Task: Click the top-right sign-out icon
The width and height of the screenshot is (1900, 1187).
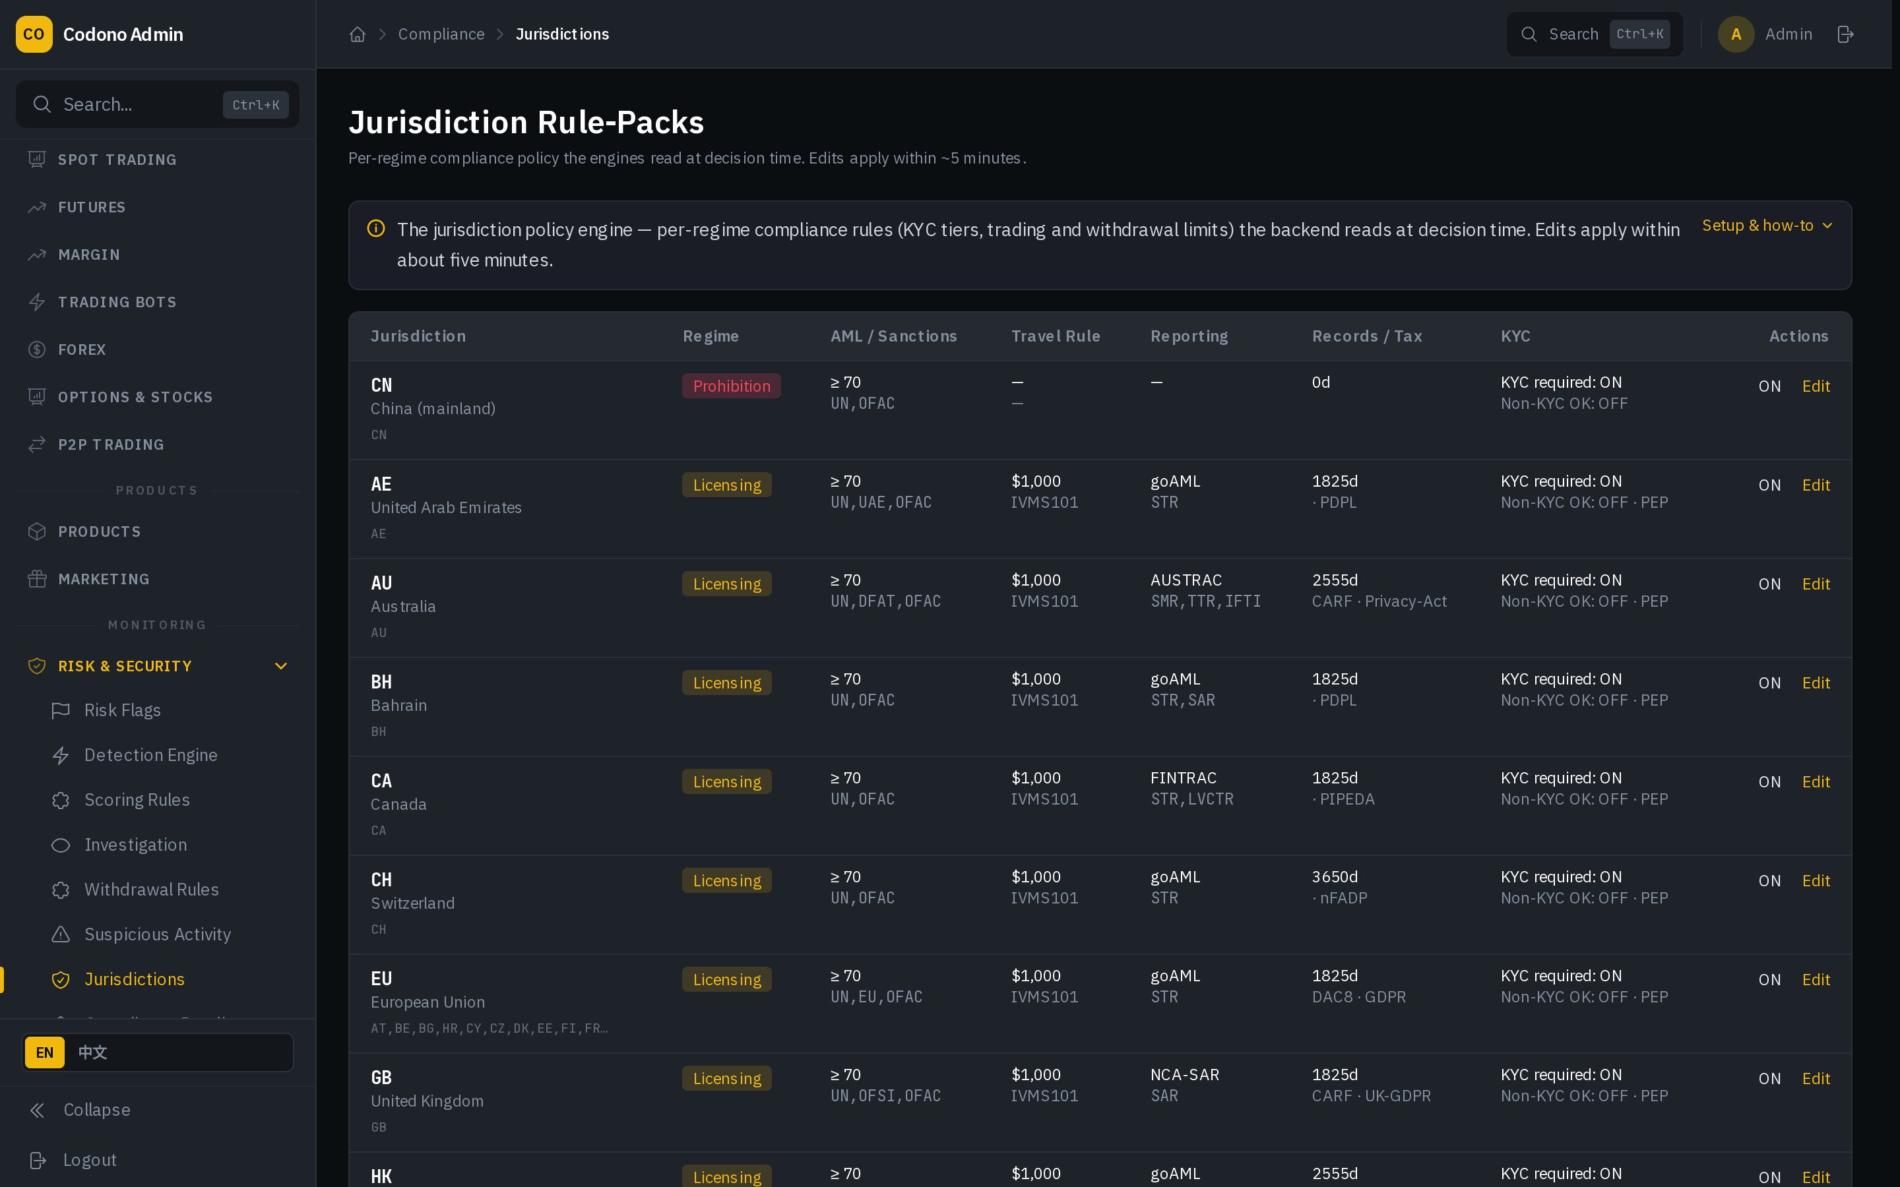Action: [1846, 34]
